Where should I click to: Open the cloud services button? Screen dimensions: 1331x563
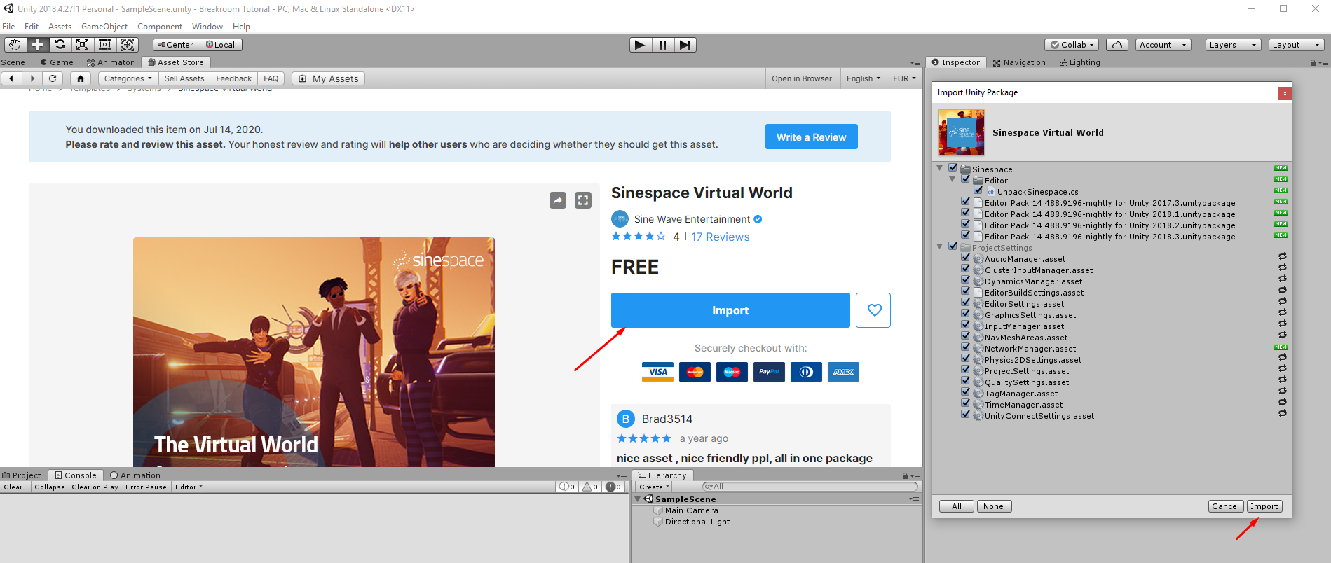1117,45
